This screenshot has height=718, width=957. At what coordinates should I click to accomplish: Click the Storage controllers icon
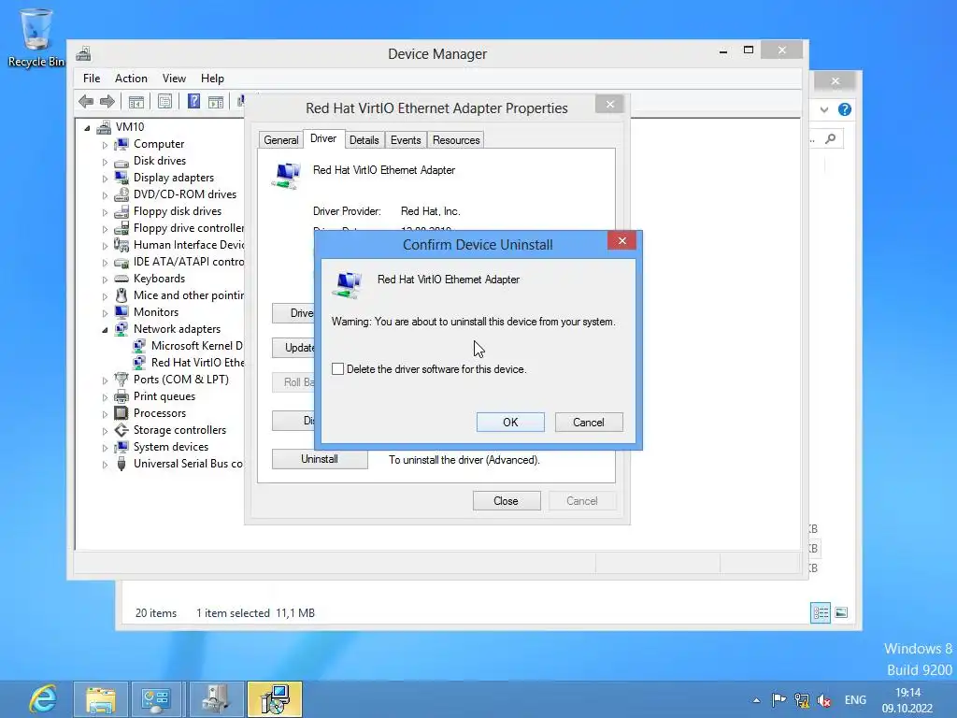121,430
